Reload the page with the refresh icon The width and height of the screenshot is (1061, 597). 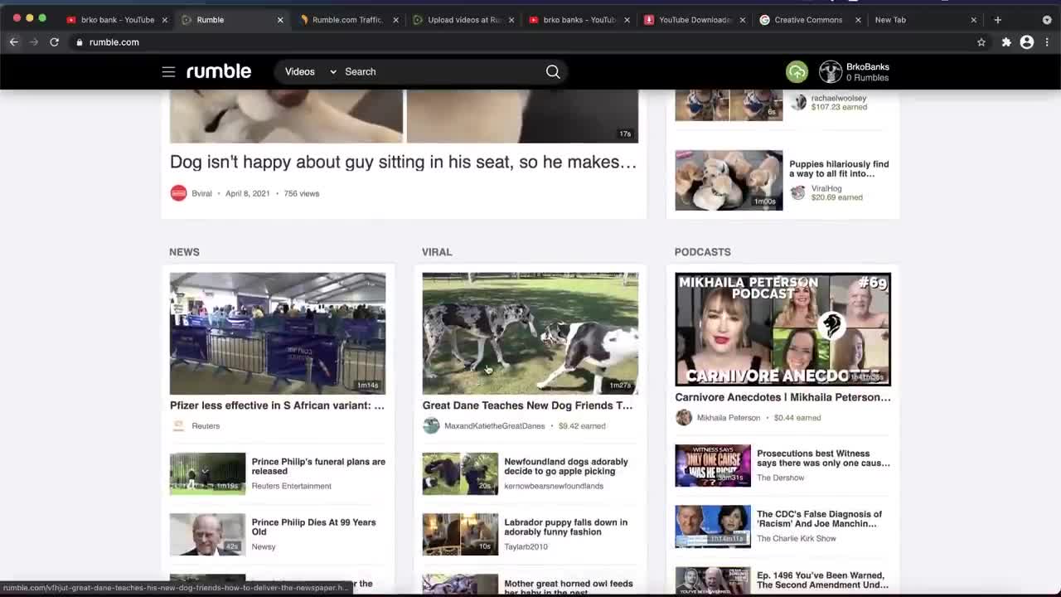click(55, 42)
